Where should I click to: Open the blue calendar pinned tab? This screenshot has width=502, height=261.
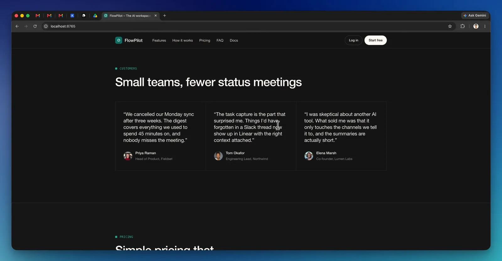coord(72,15)
